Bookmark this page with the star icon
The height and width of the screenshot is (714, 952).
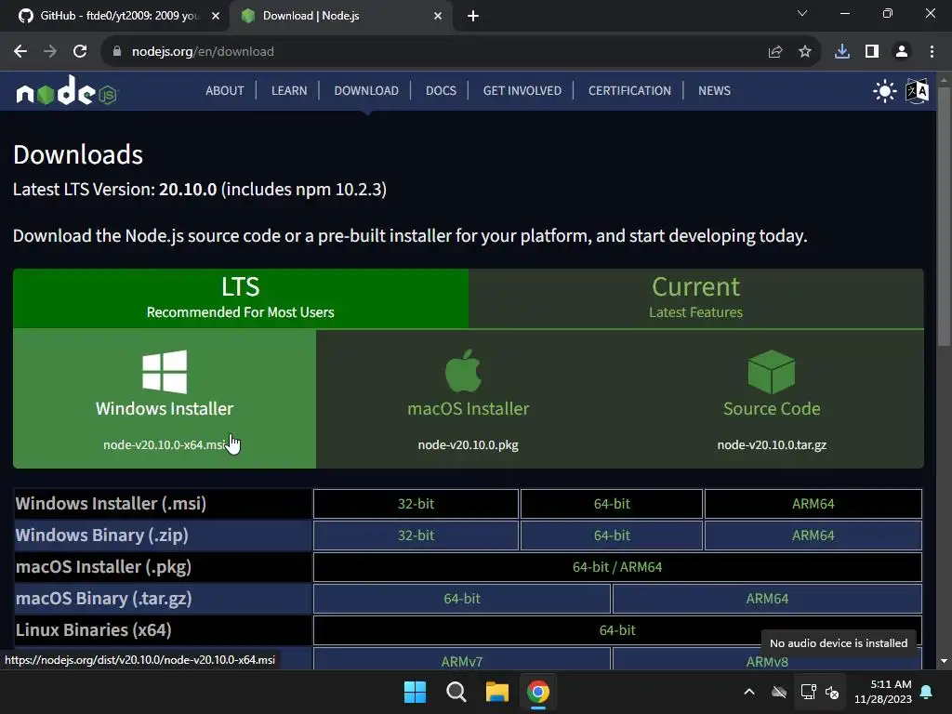[x=805, y=52]
